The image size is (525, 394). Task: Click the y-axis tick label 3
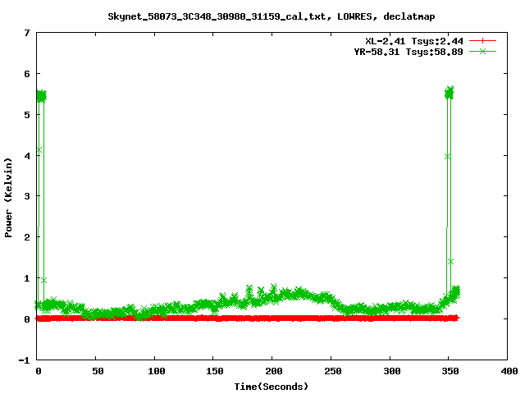(27, 196)
